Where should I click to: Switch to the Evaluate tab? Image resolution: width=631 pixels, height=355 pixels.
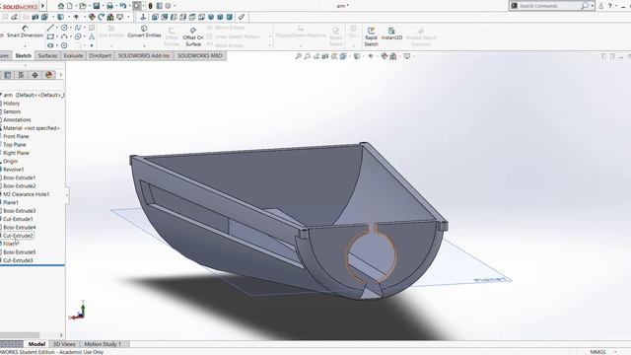click(73, 56)
